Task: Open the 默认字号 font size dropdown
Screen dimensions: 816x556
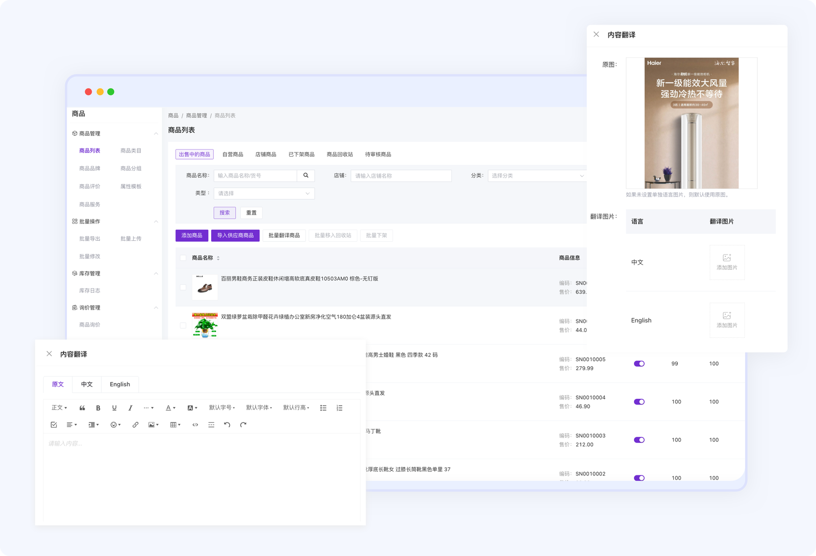Action: [222, 408]
